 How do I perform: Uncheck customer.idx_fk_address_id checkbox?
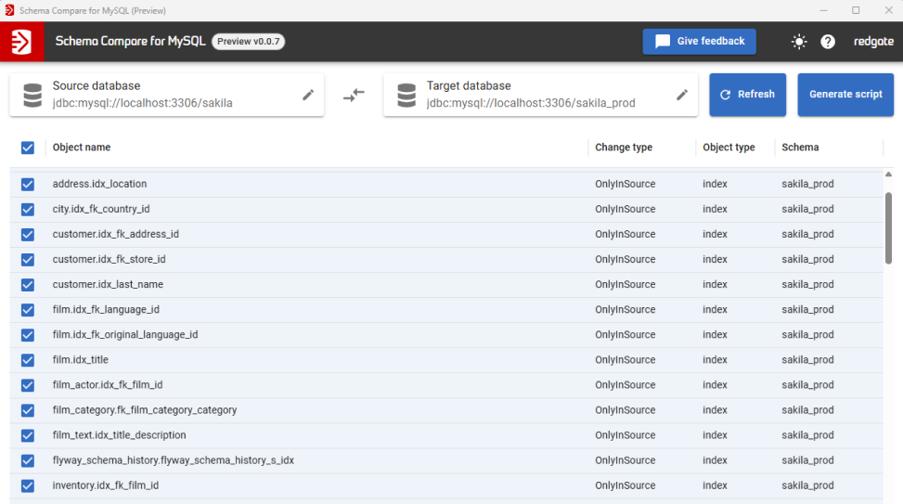28,235
